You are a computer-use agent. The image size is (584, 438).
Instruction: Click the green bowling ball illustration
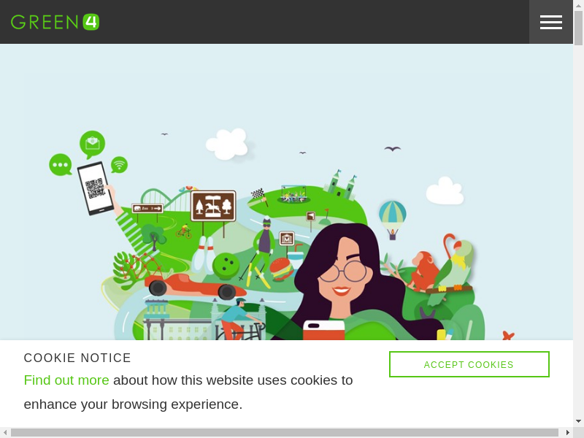point(226,266)
